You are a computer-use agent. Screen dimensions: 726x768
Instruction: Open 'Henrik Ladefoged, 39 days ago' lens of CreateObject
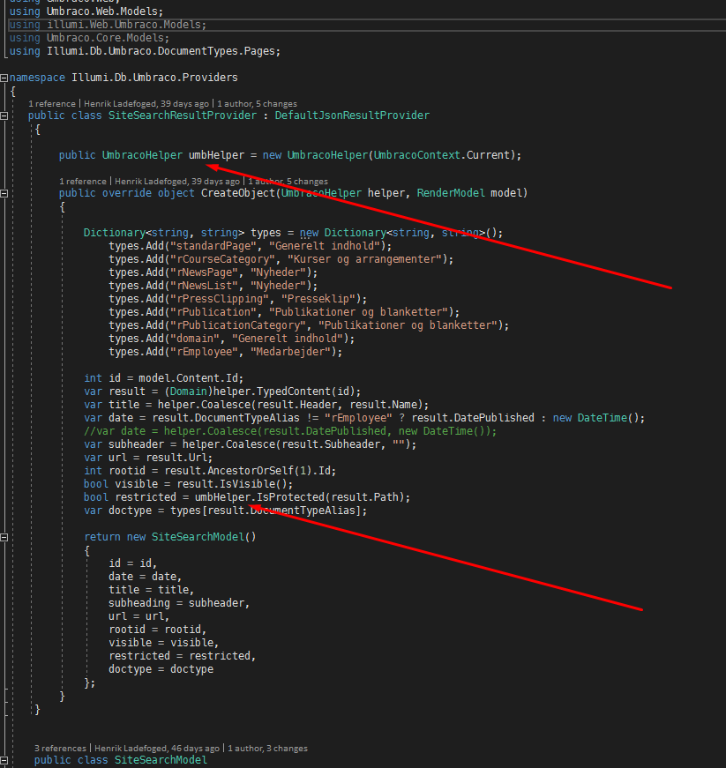(x=176, y=182)
